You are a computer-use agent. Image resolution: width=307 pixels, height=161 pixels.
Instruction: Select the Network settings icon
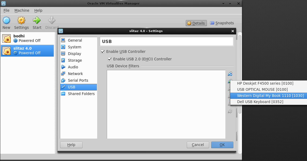point(63,74)
